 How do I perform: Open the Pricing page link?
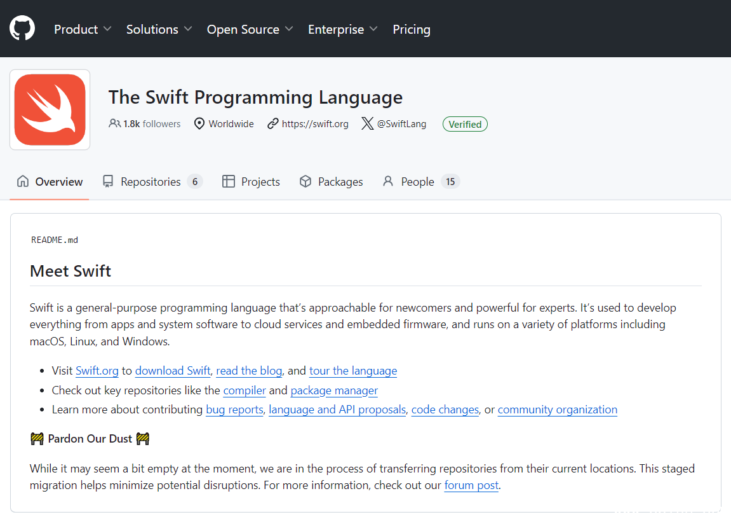(412, 29)
